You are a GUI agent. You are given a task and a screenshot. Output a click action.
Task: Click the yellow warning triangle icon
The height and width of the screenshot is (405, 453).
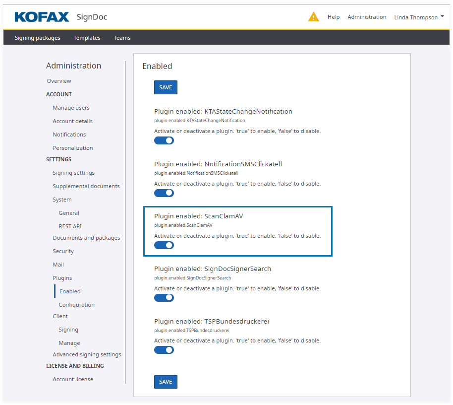point(313,17)
